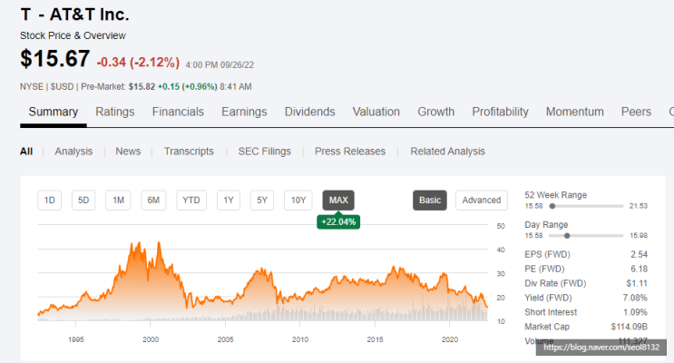This screenshot has height=363, width=674.
Task: Click the T - AT&T Inc. heading
Action: click(x=74, y=15)
